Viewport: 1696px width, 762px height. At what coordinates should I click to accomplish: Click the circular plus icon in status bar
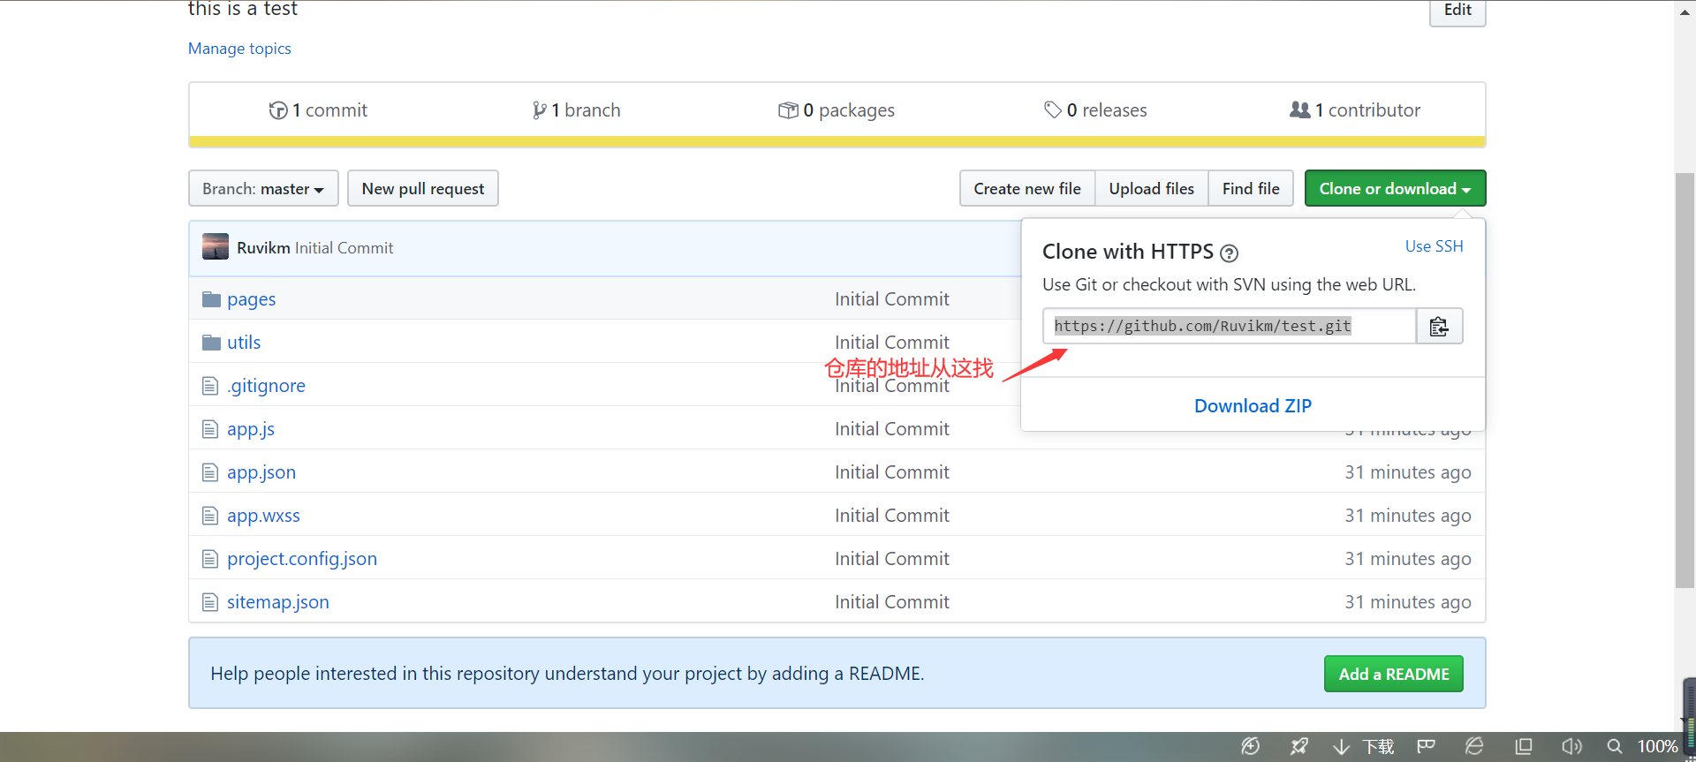tap(1251, 746)
